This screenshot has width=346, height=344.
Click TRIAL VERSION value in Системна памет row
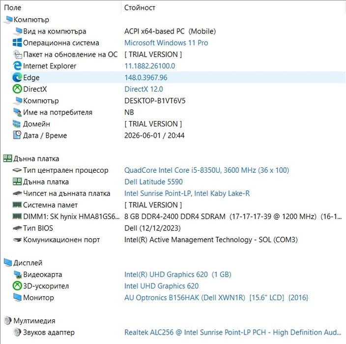click(x=153, y=205)
